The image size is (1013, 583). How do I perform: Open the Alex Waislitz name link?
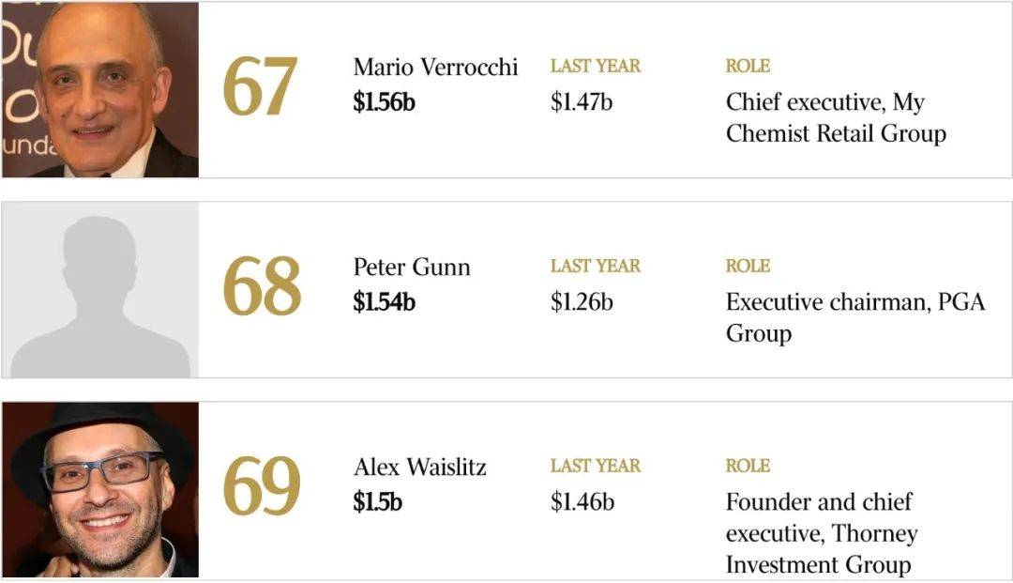coord(420,467)
